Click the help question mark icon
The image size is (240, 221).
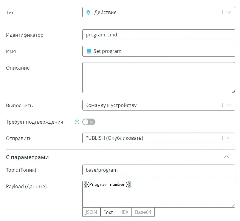pyautogui.click(x=77, y=122)
